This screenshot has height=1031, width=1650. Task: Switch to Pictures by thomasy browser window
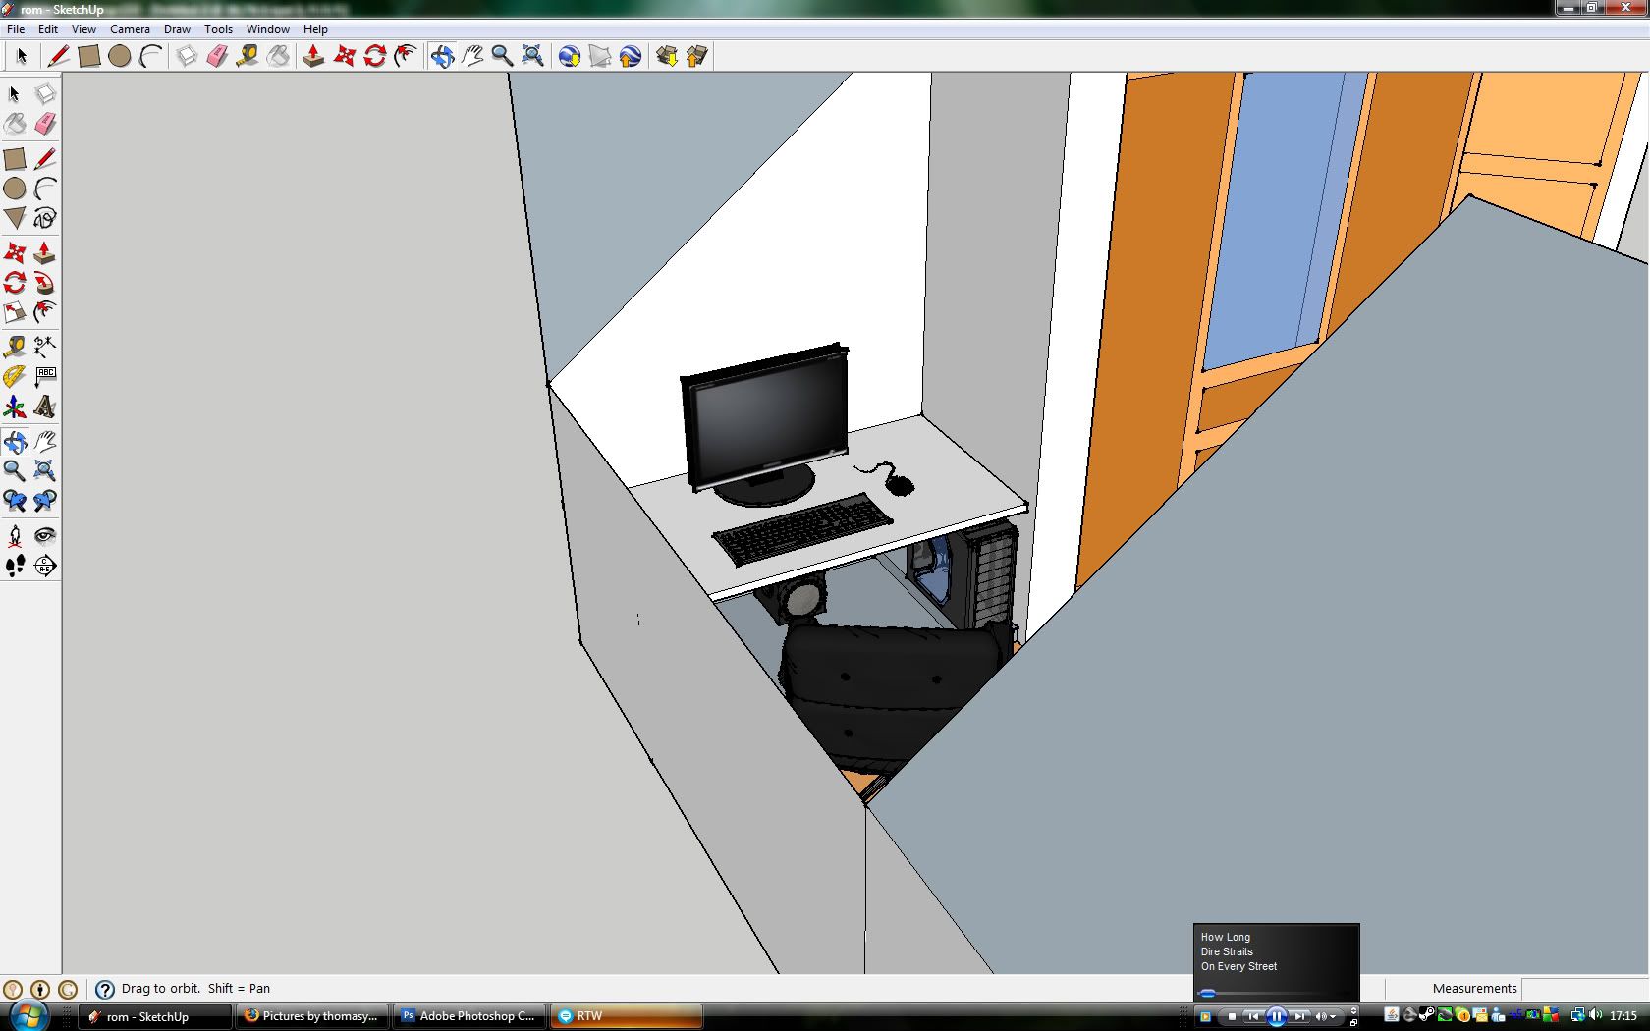tap(312, 1016)
